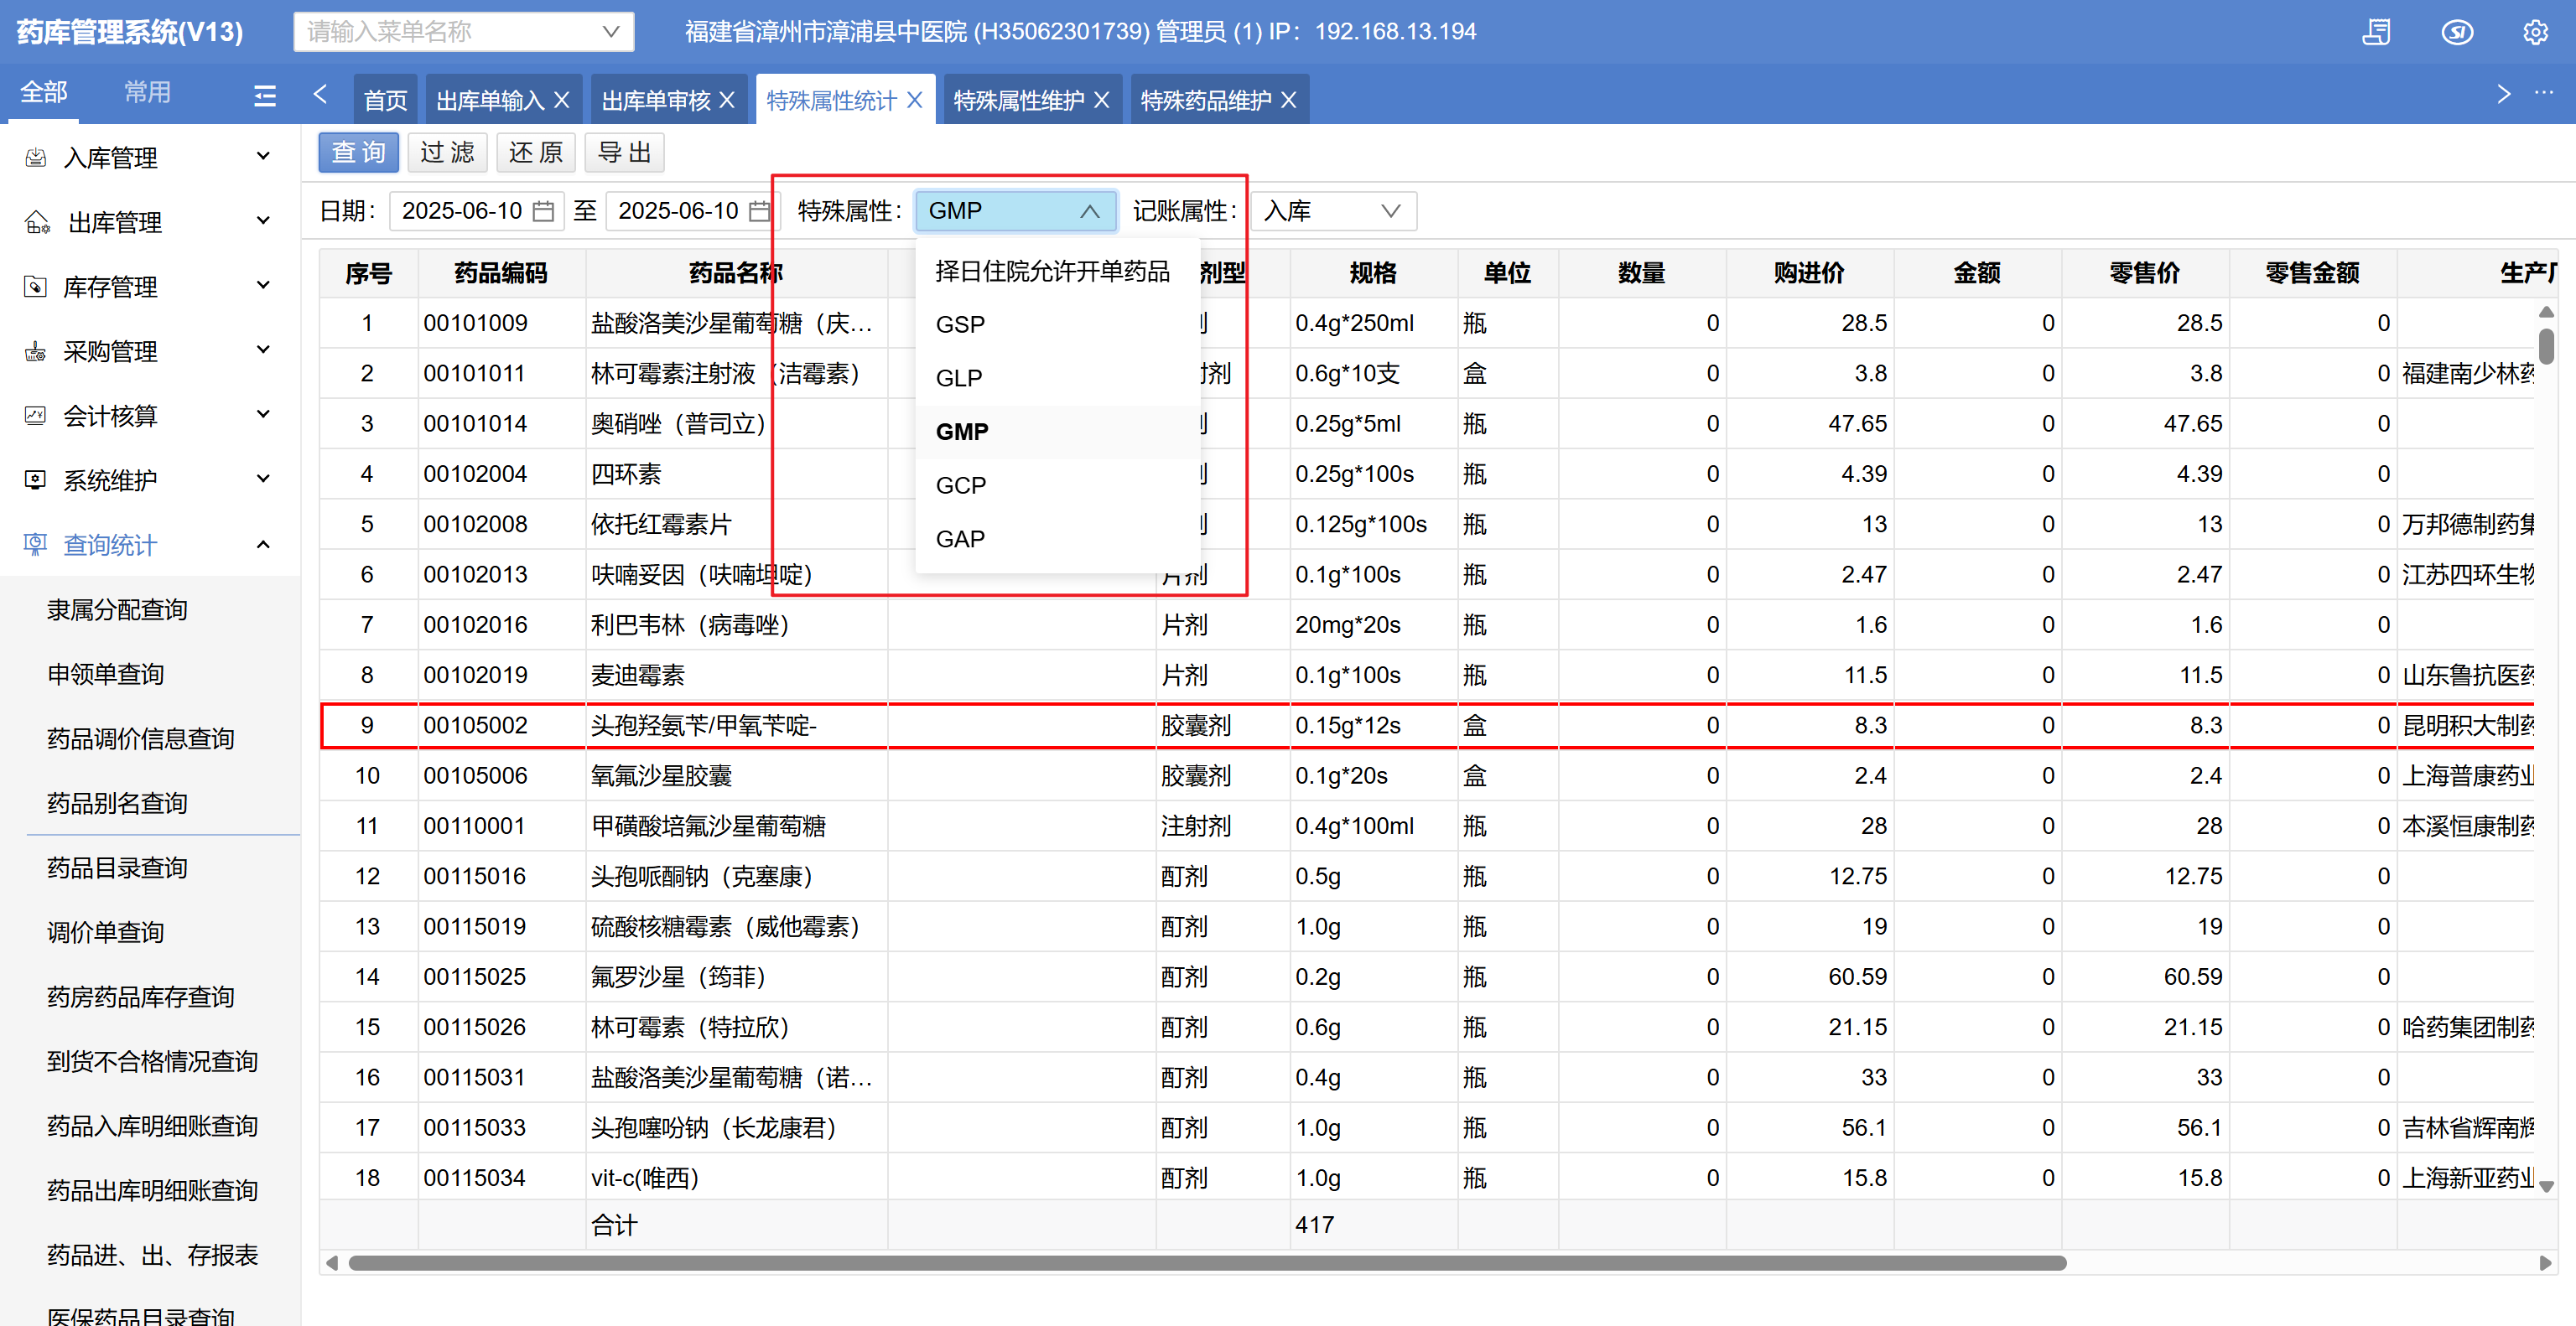Click the 查询 button
The height and width of the screenshot is (1326, 2576).
[x=358, y=152]
